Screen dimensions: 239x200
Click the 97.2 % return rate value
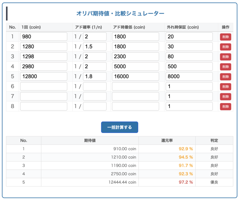pyautogui.click(x=185, y=182)
